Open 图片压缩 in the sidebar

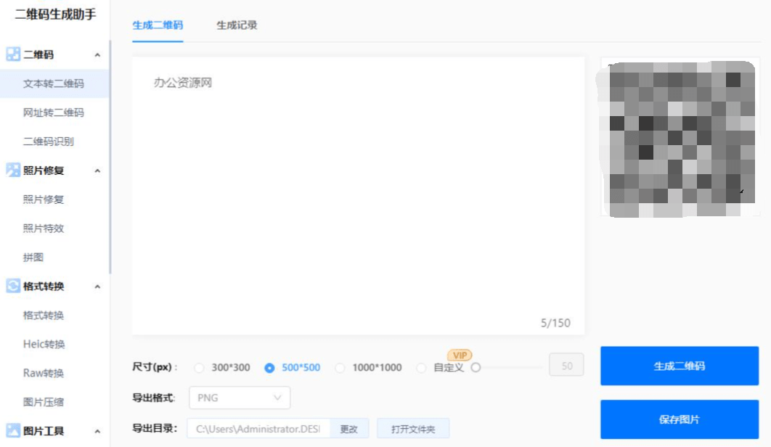(x=54, y=402)
